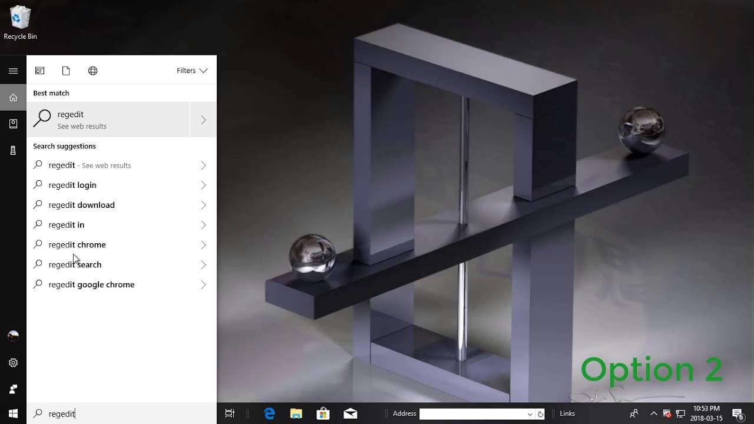
Task: Open the Feedback icon in search sidebar
Action: [x=13, y=389]
